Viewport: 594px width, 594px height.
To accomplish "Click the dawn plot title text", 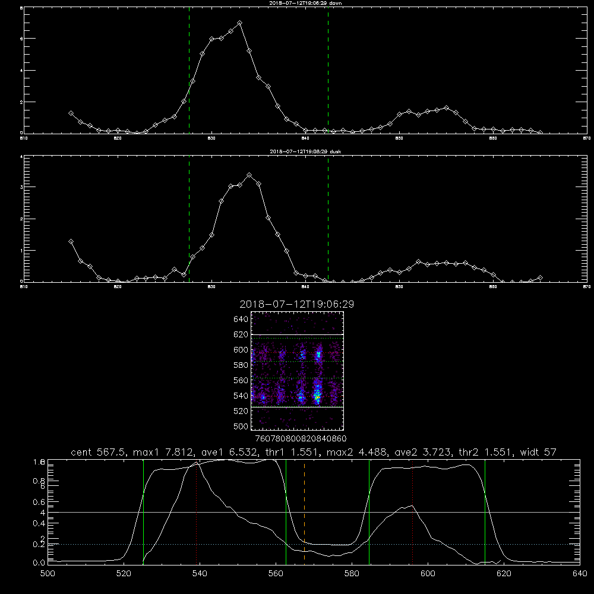I will (x=305, y=3).
